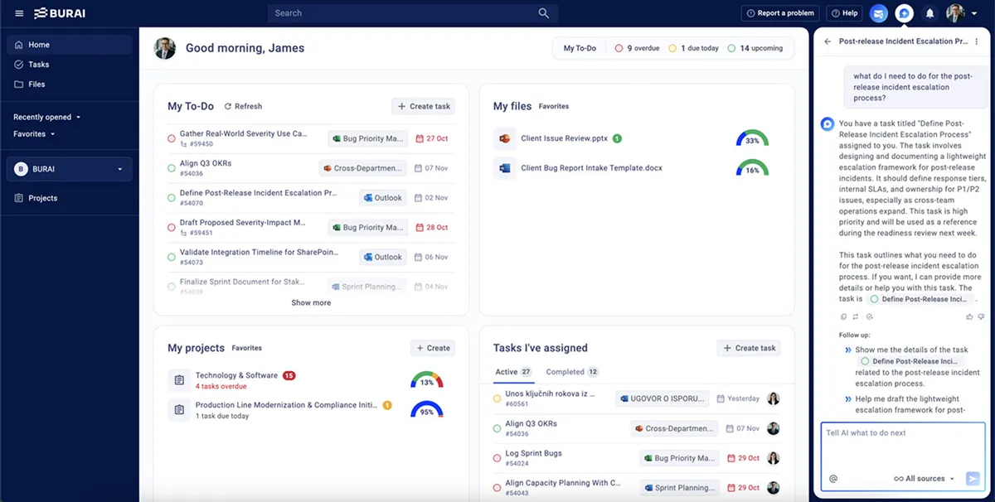Click assignee avatar on Log Sprint Bugs
Screen dimensions: 995x502
774,458
